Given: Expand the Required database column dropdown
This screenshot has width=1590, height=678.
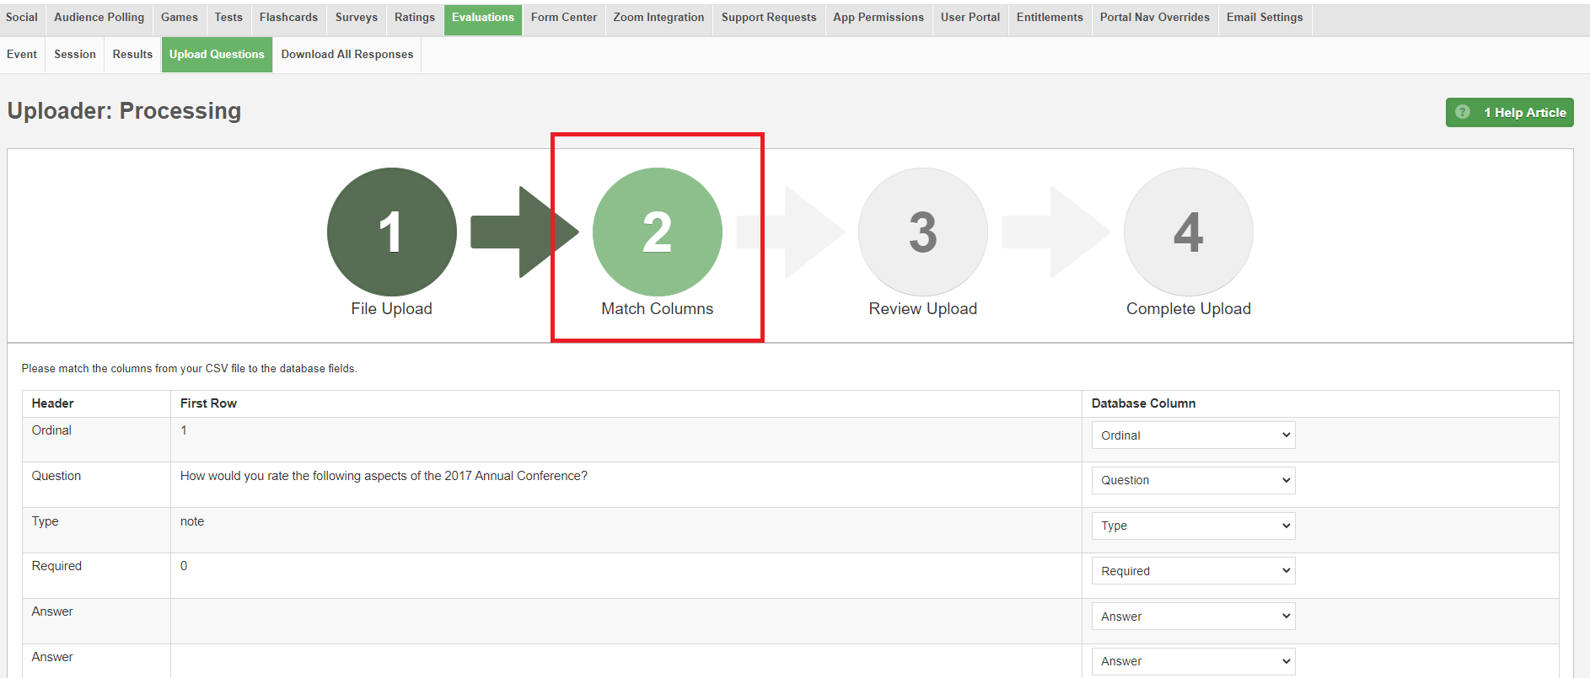Looking at the screenshot, I should pyautogui.click(x=1192, y=571).
